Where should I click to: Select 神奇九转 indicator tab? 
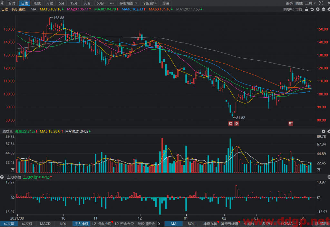coord(210,224)
